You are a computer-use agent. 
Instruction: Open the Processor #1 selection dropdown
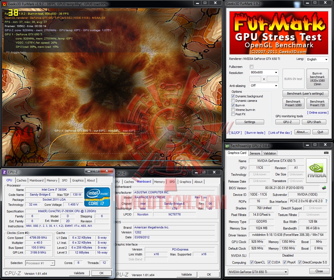[40, 263]
